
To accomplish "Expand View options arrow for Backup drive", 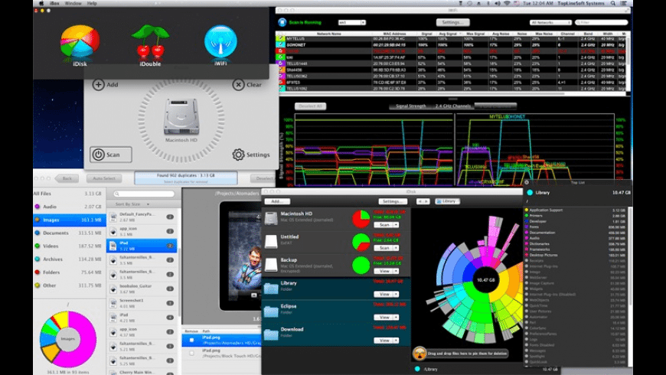I will [x=396, y=271].
